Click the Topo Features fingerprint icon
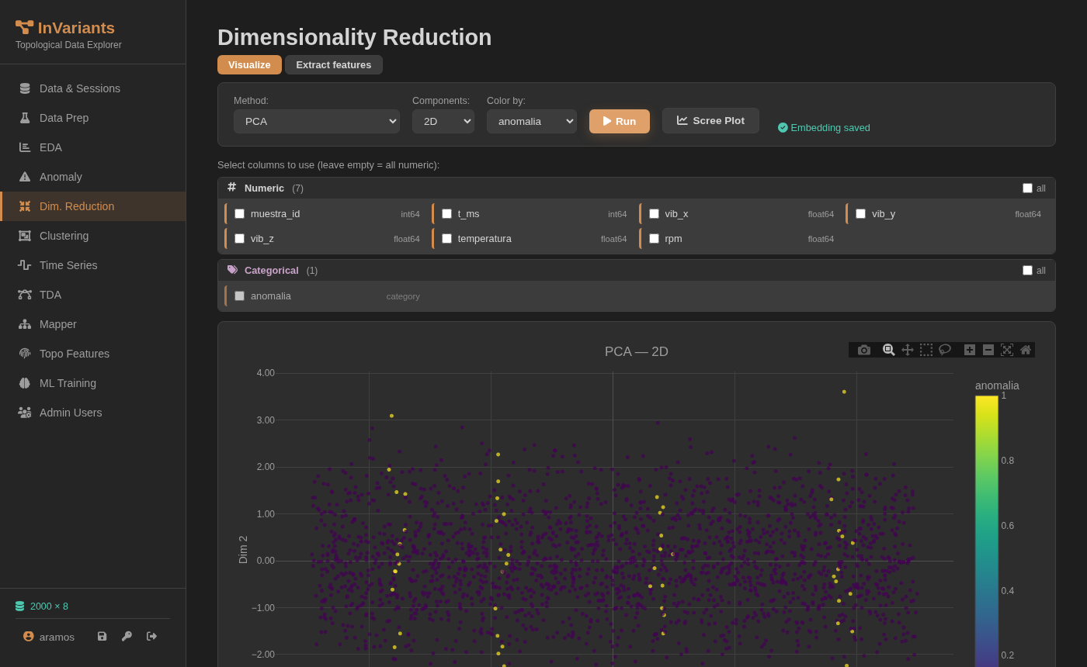The height and width of the screenshot is (667, 1087). (25, 354)
